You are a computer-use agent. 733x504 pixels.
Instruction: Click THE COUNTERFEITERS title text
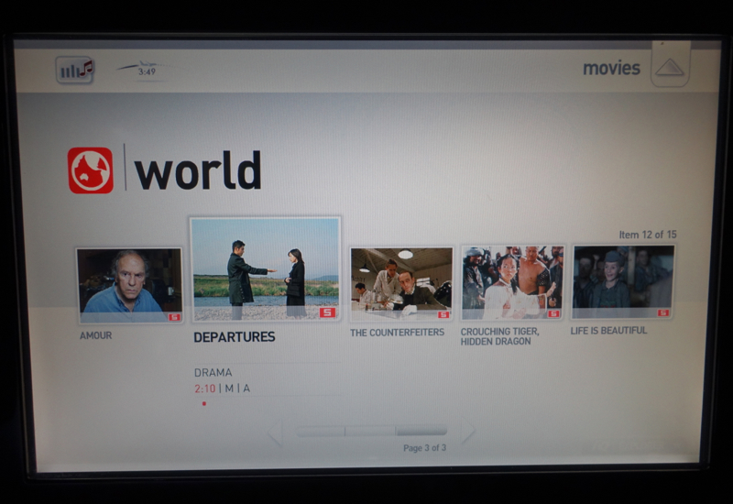coord(397,333)
